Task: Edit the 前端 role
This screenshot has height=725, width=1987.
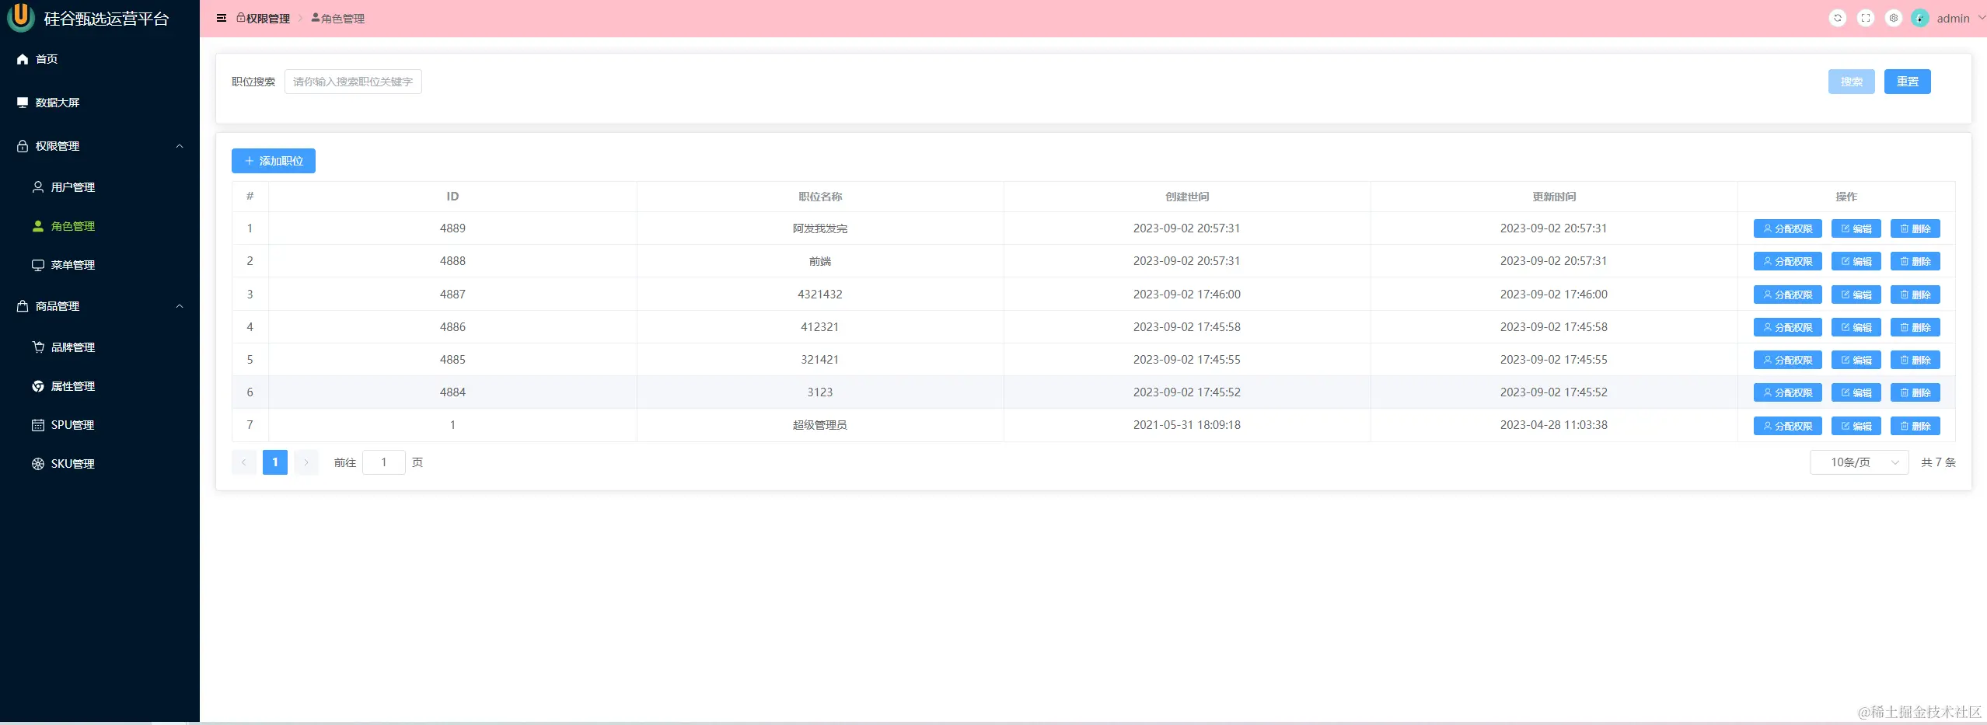Action: pyautogui.click(x=1856, y=261)
